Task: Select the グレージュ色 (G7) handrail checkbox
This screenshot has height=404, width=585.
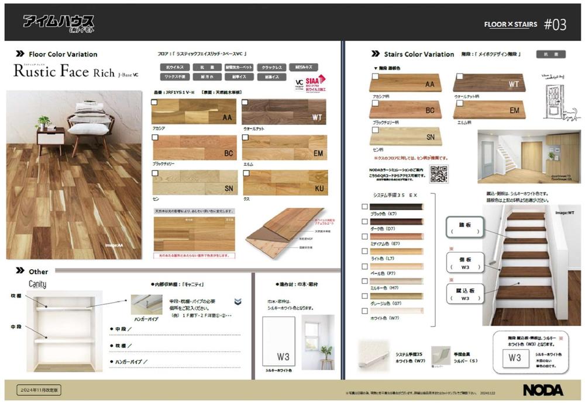Action: [x=365, y=296]
